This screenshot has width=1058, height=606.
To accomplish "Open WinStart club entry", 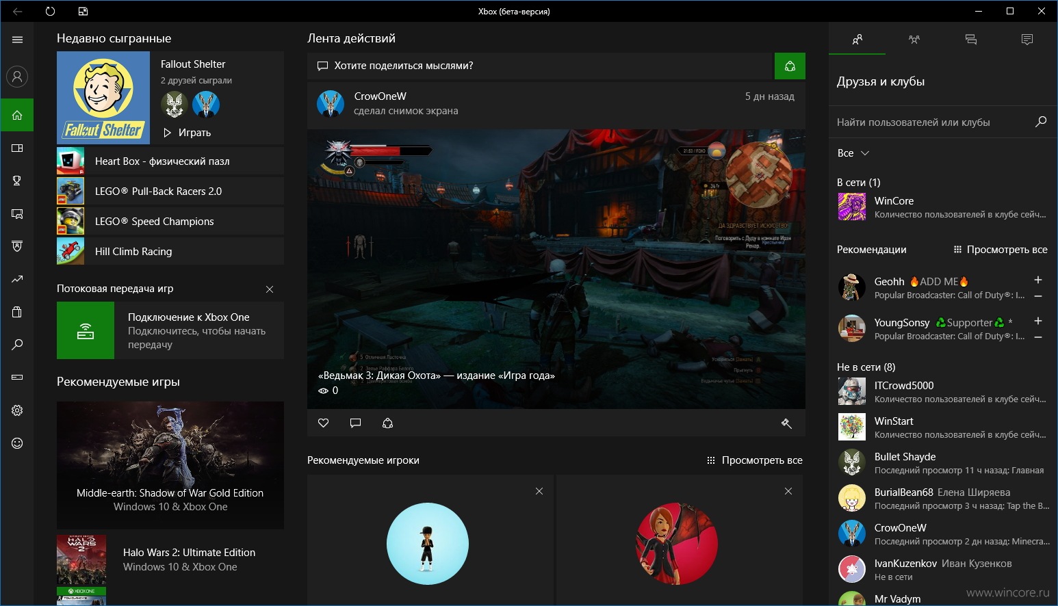I will (942, 427).
